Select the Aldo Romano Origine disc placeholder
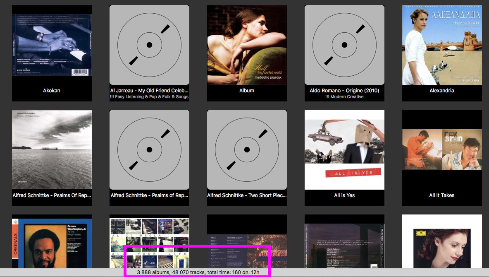489x277 pixels. pos(344,45)
